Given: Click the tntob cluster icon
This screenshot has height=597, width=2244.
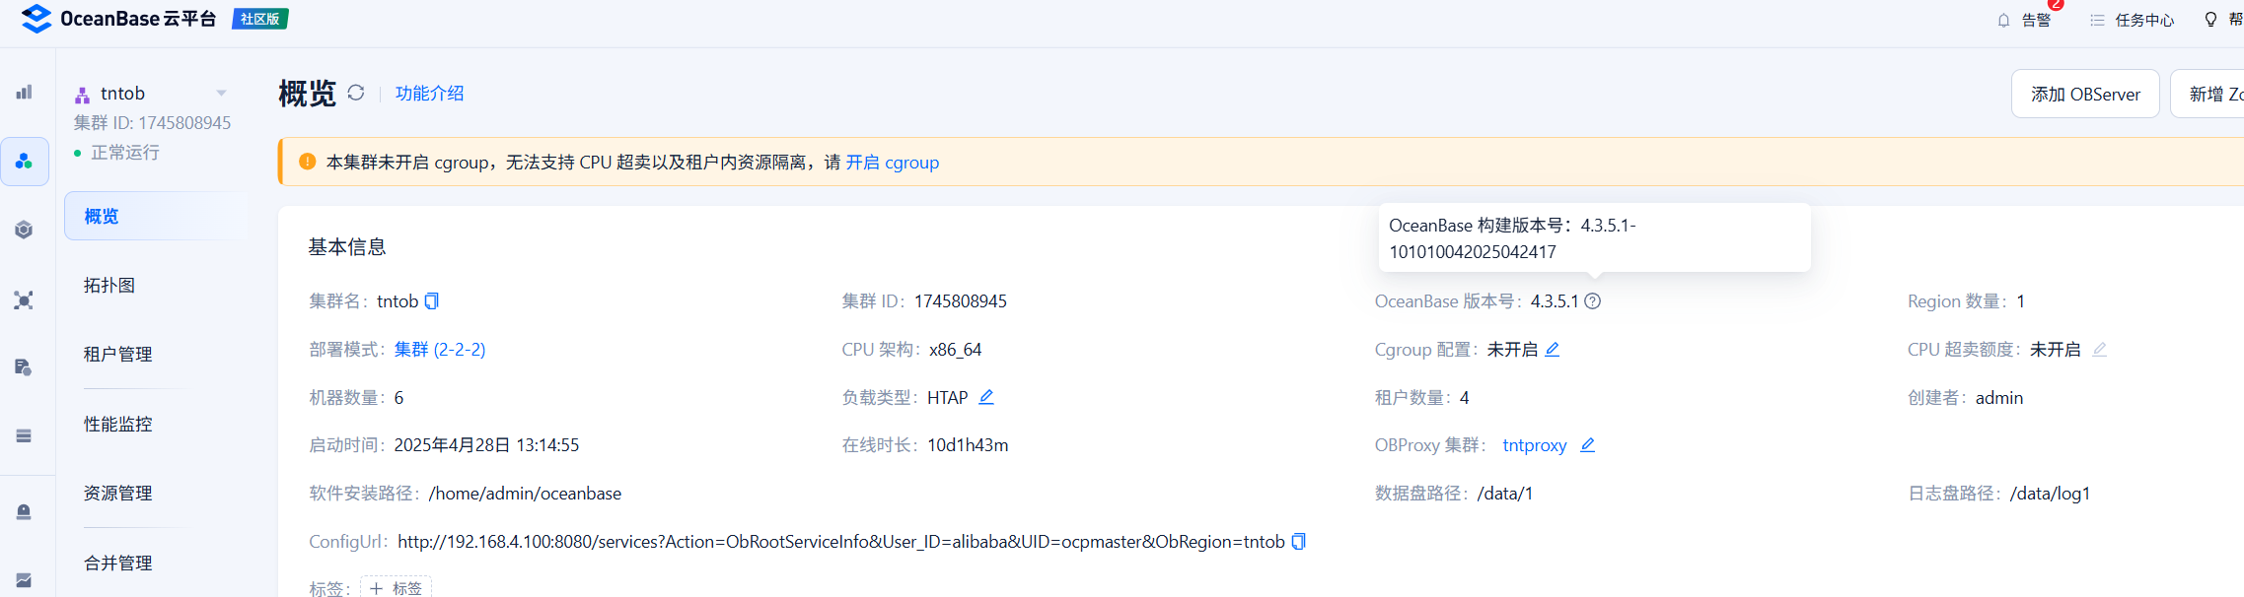Looking at the screenshot, I should [x=83, y=95].
